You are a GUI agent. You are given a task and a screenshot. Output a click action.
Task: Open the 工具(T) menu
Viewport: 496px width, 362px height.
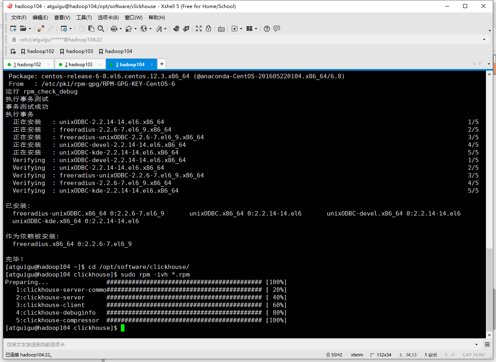84,18
